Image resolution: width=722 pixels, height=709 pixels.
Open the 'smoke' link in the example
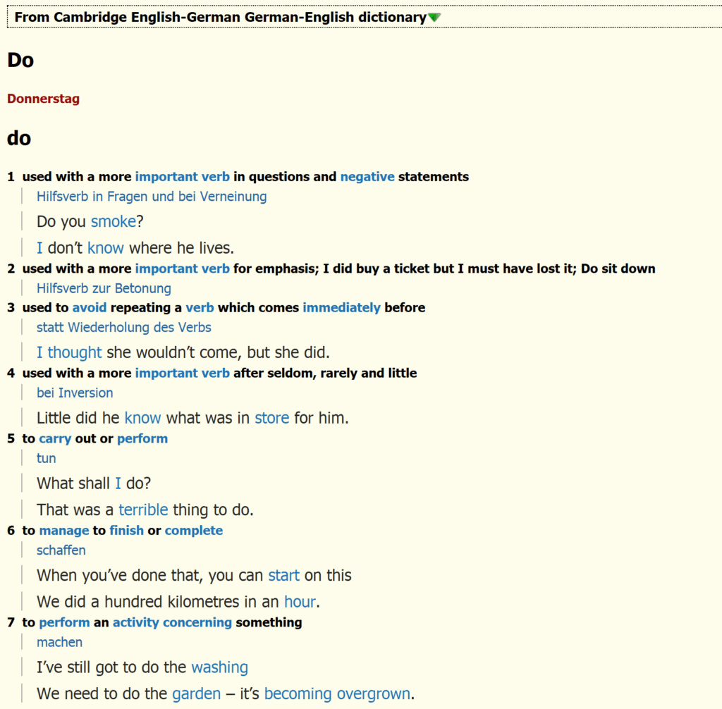coord(113,221)
